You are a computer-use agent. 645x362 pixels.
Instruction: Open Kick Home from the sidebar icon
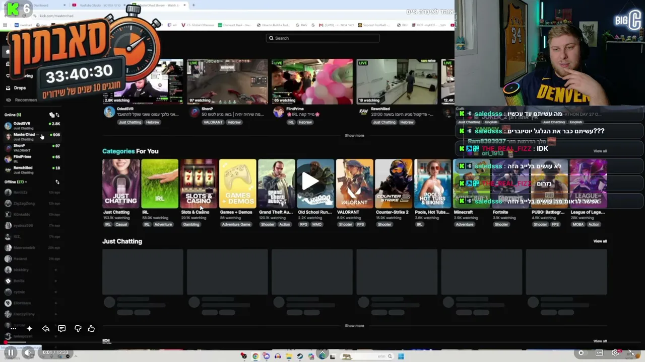(8, 52)
